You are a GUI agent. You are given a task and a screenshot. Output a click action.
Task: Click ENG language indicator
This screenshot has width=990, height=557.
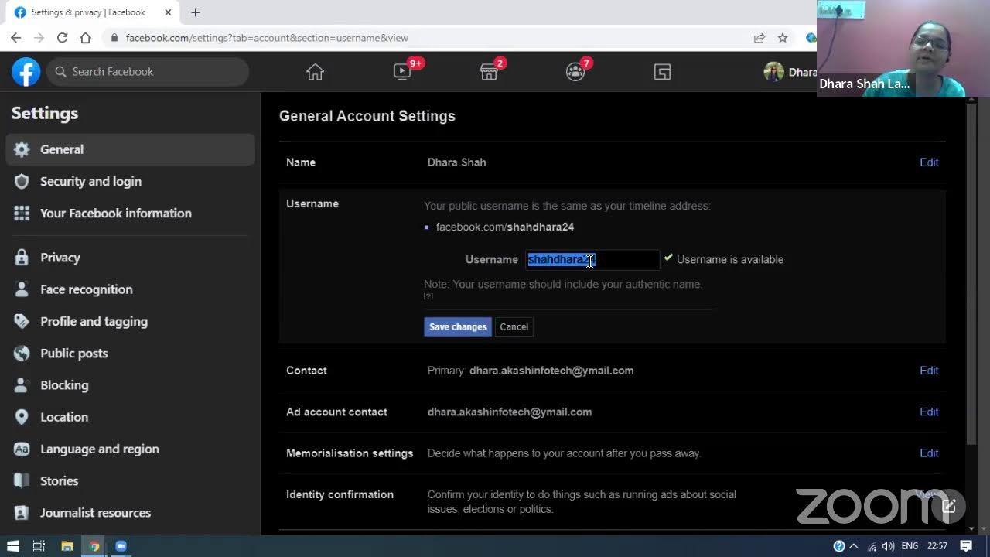[x=910, y=546]
